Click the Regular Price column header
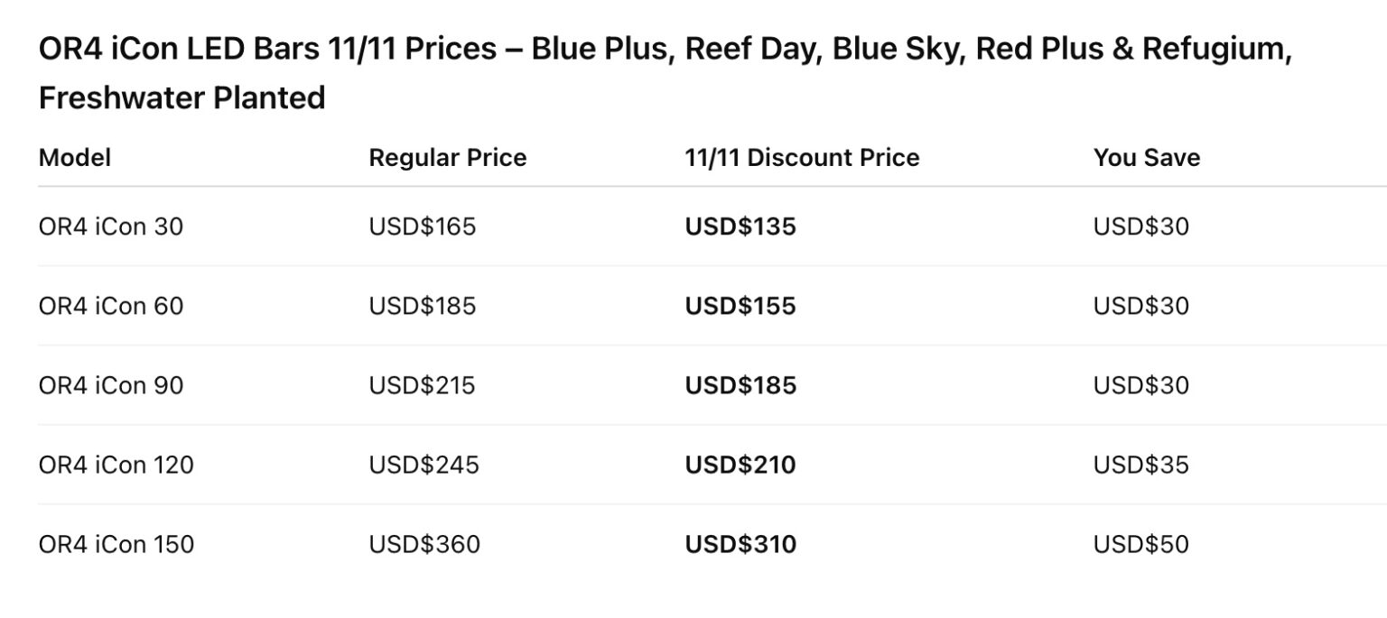 447,158
